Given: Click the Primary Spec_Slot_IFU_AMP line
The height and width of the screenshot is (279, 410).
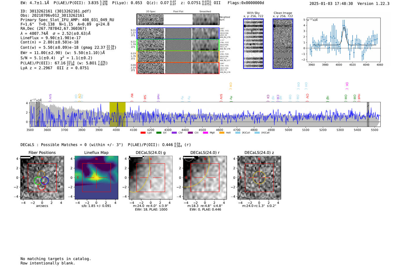Looking at the screenshot, I should pos(67,20).
